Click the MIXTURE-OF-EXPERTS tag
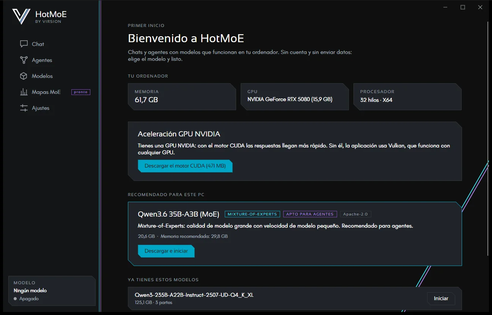The image size is (492, 315). click(x=252, y=214)
